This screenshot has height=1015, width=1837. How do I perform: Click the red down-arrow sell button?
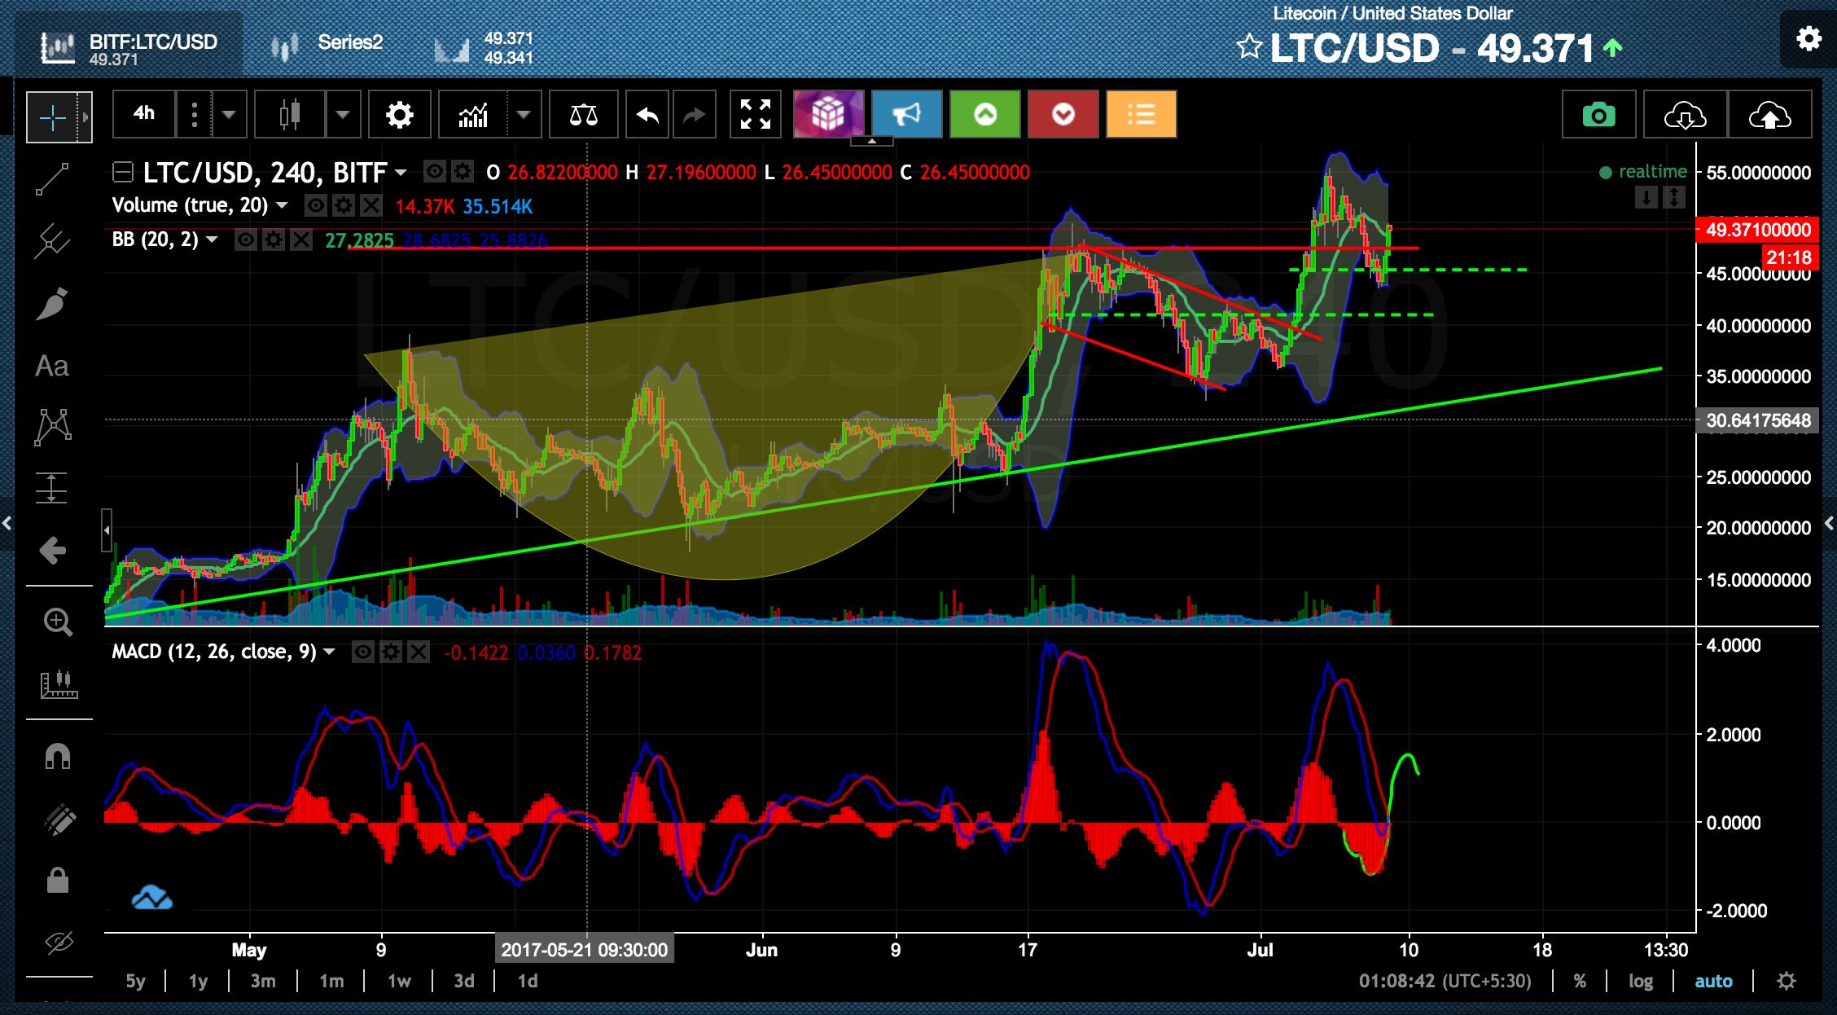click(x=1063, y=115)
